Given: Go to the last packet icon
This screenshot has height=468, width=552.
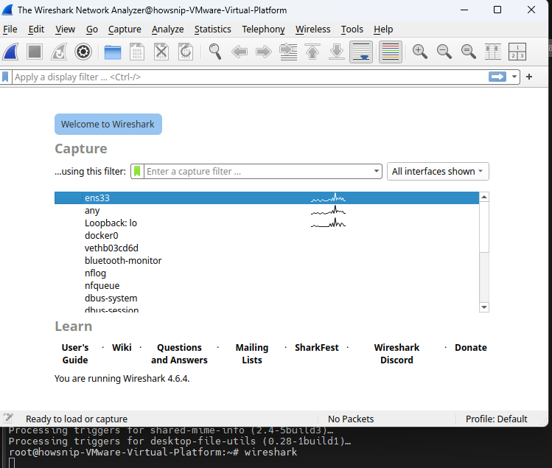Looking at the screenshot, I should click(337, 52).
